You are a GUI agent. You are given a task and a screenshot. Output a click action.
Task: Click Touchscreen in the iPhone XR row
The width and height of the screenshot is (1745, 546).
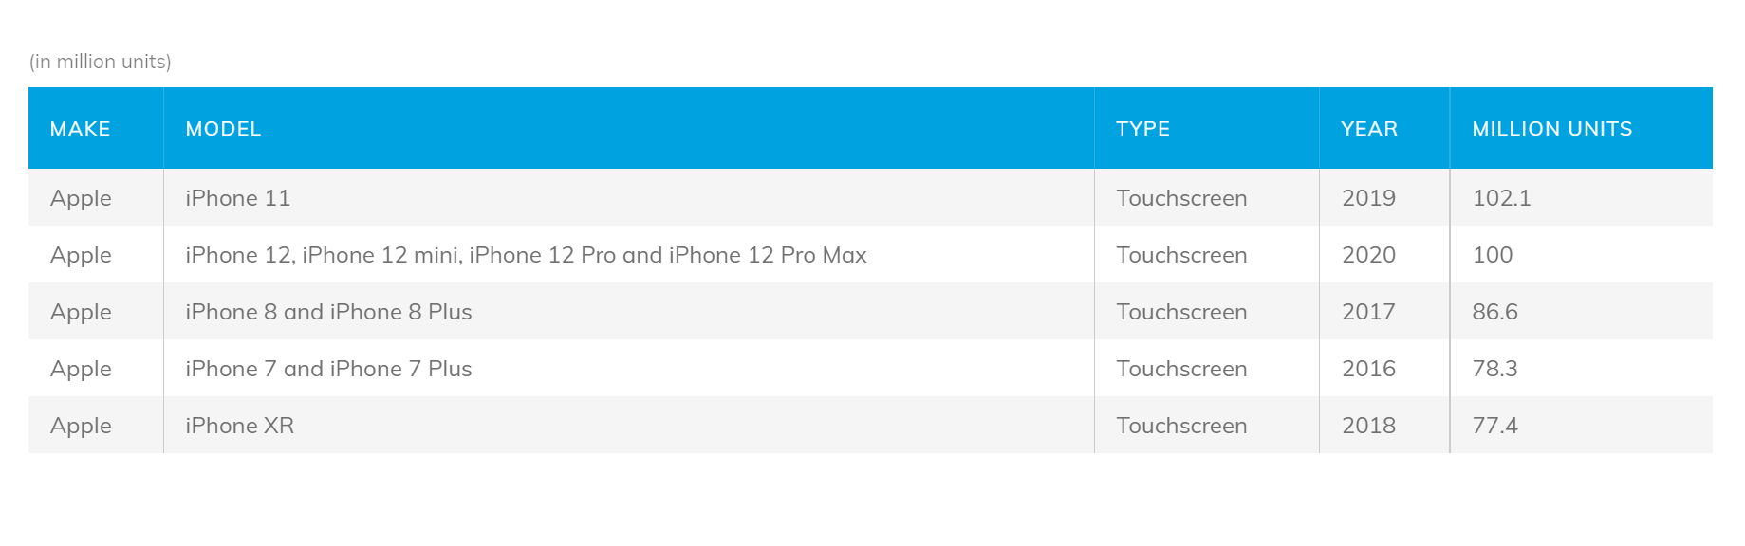pyautogui.click(x=1181, y=426)
